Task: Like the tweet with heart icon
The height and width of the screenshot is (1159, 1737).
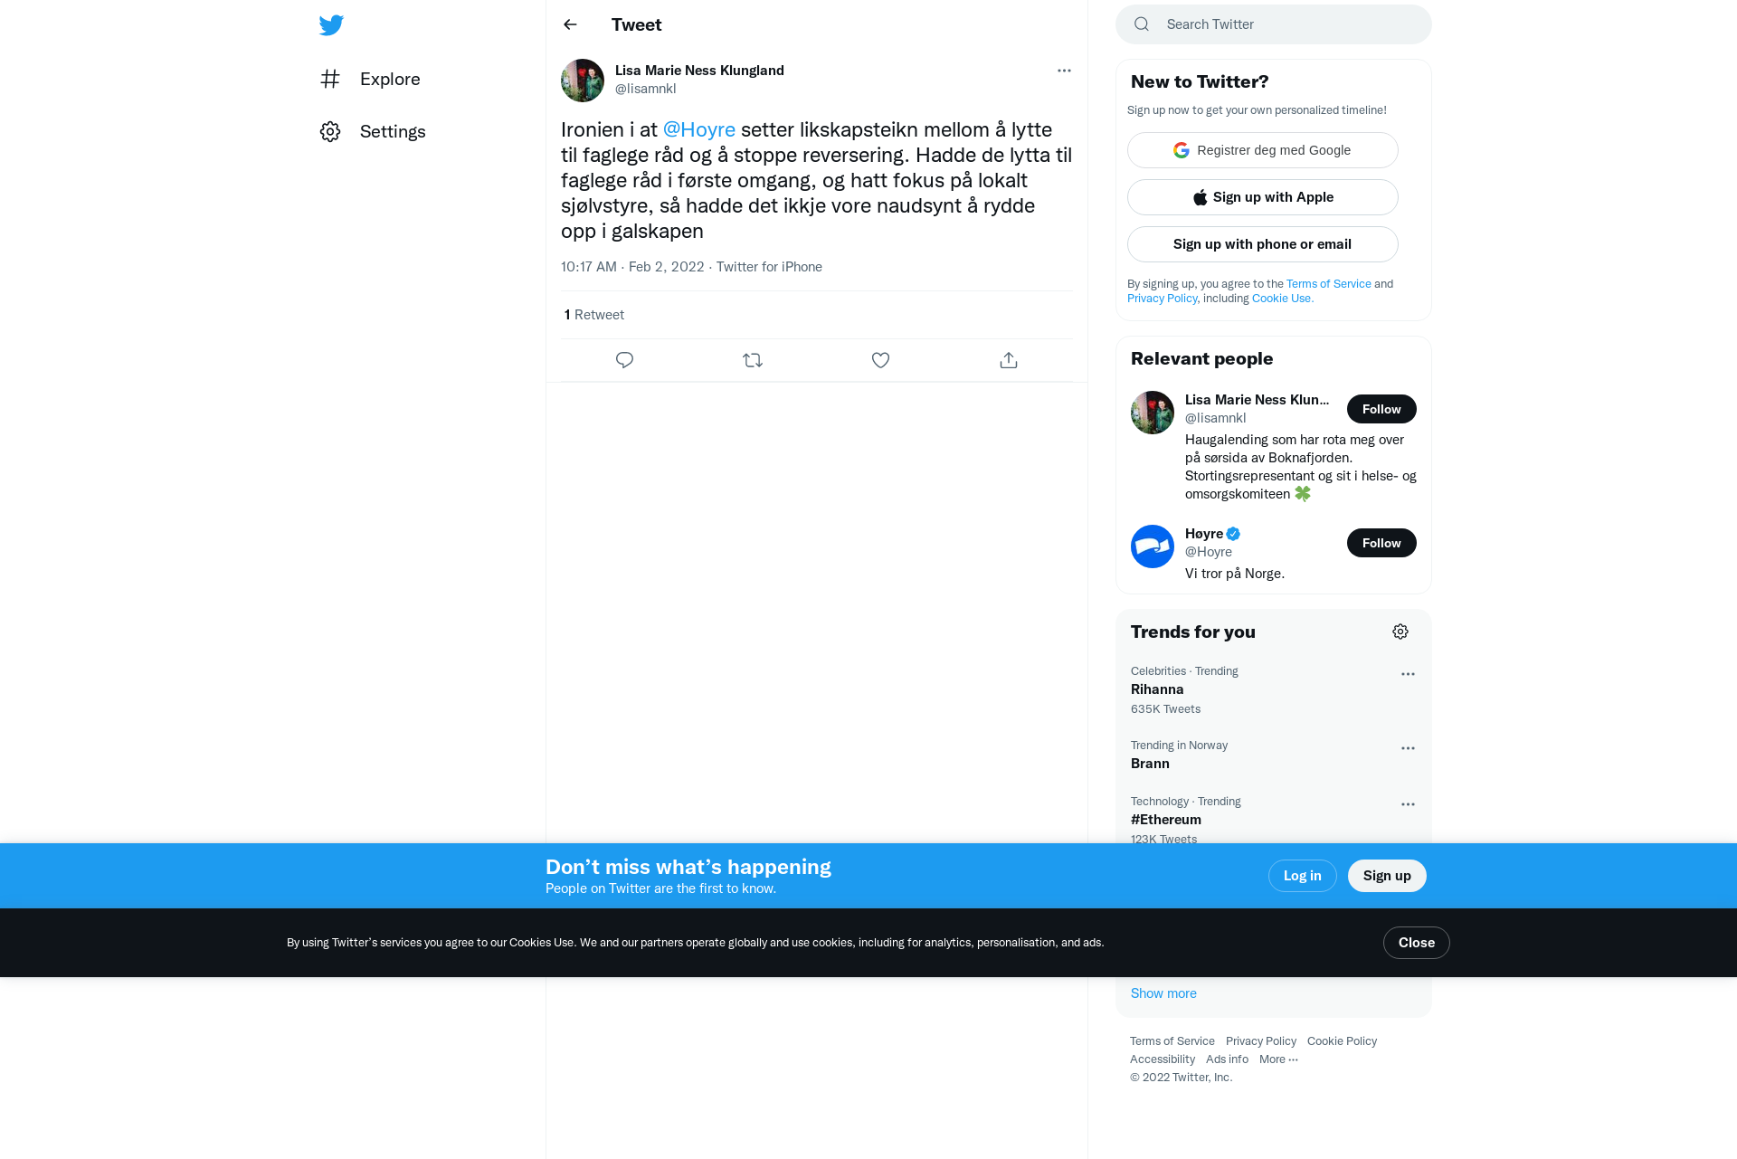Action: tap(880, 360)
